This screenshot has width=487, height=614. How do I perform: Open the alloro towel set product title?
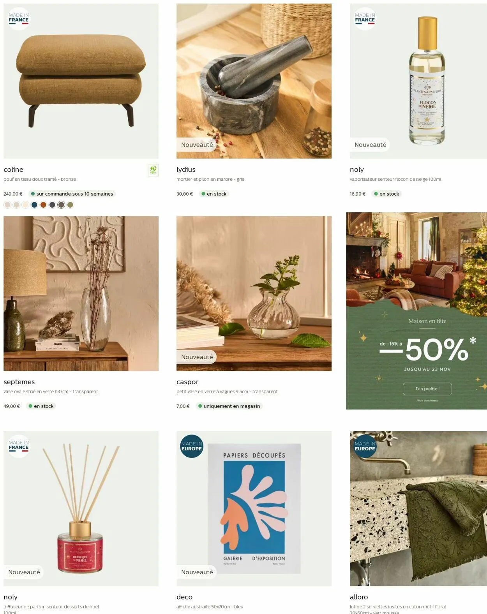(359, 597)
